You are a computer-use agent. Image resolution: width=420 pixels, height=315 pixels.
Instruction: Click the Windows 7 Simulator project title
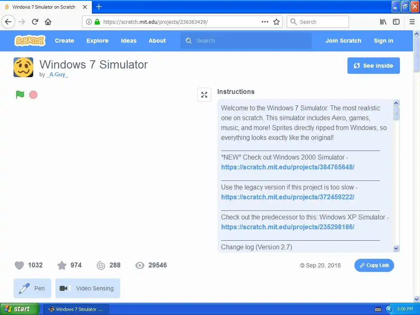tap(94, 64)
